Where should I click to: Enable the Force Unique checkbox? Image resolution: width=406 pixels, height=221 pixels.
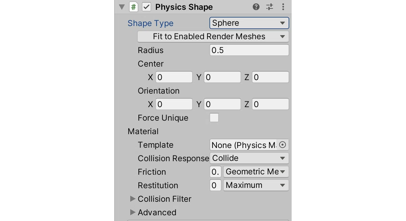(x=214, y=118)
